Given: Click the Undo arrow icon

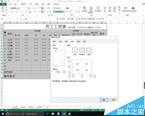Looking at the screenshot, I should pyautogui.click(x=9, y=1).
